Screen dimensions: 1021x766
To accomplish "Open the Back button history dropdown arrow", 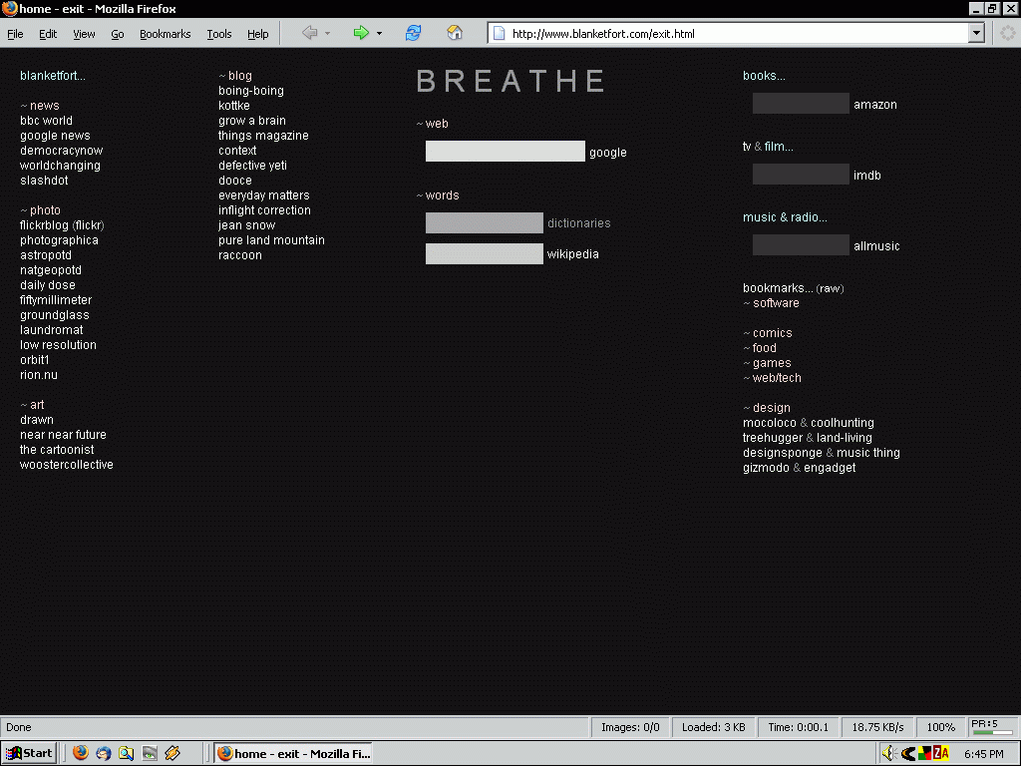I will 327,33.
